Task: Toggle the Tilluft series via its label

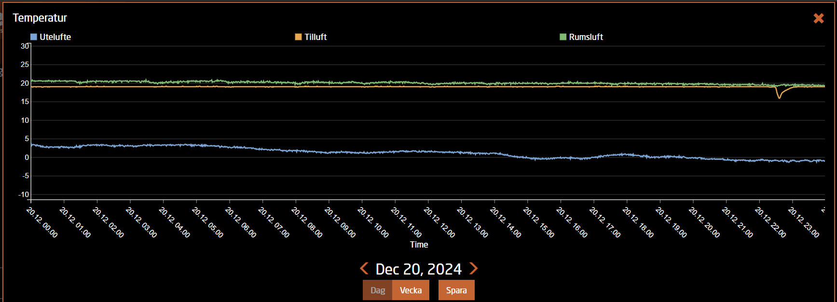Action: point(316,37)
